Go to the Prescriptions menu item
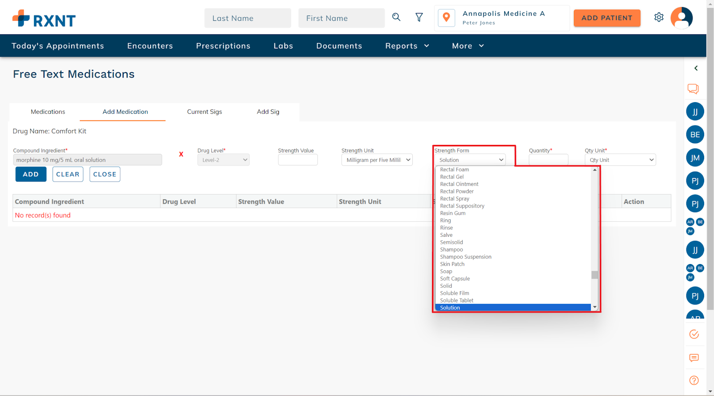Image resolution: width=714 pixels, height=396 pixels. tap(223, 46)
